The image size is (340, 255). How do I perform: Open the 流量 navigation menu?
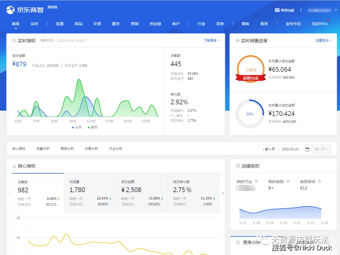click(x=59, y=24)
